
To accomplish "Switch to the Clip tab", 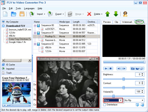I will pos(116,22).
